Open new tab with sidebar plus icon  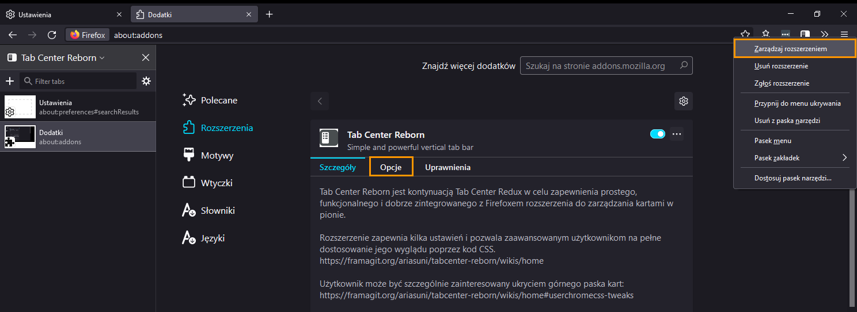click(9, 81)
